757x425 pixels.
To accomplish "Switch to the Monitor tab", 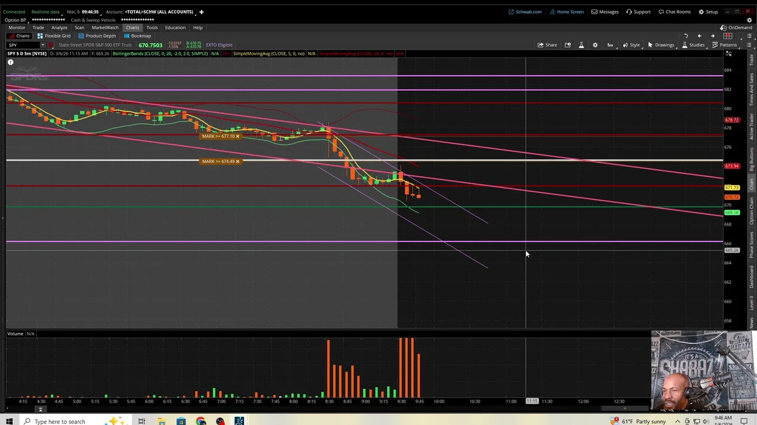I will point(17,28).
